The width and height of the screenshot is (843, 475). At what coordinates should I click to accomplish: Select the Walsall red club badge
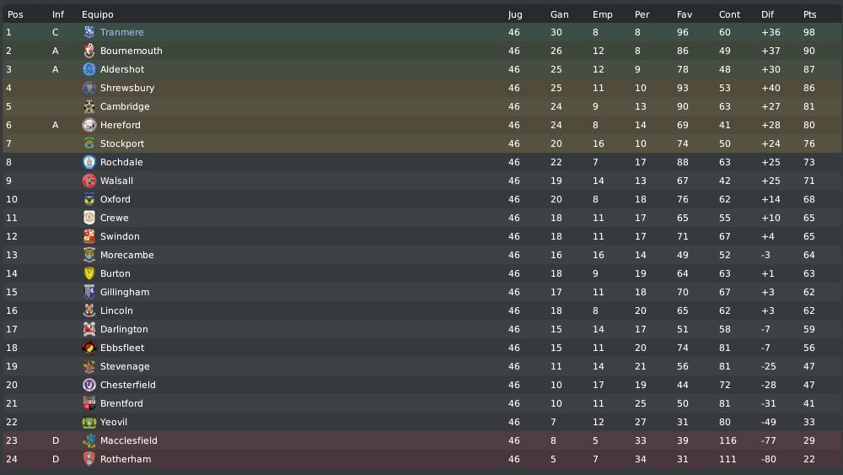tap(89, 181)
